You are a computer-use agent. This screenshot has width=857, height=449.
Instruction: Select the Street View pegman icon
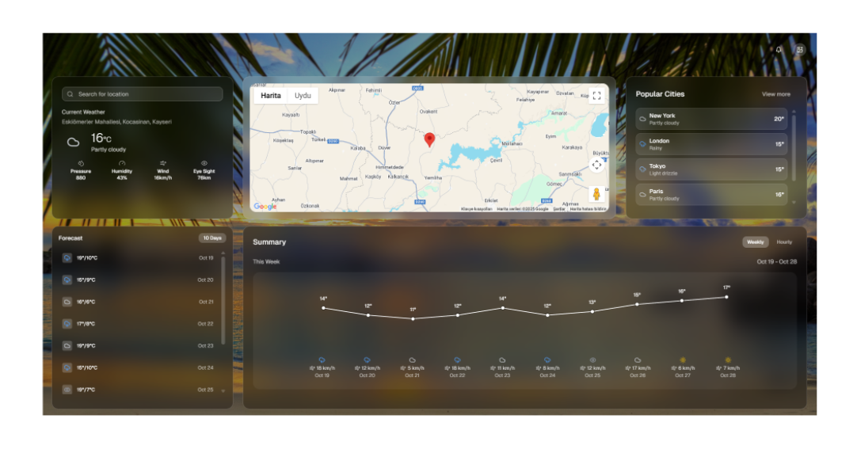coord(596,194)
